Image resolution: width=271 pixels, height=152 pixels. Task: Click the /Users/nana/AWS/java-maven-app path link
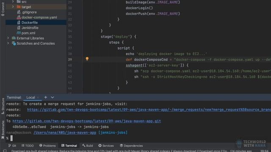pyautogui.click(x=65, y=133)
